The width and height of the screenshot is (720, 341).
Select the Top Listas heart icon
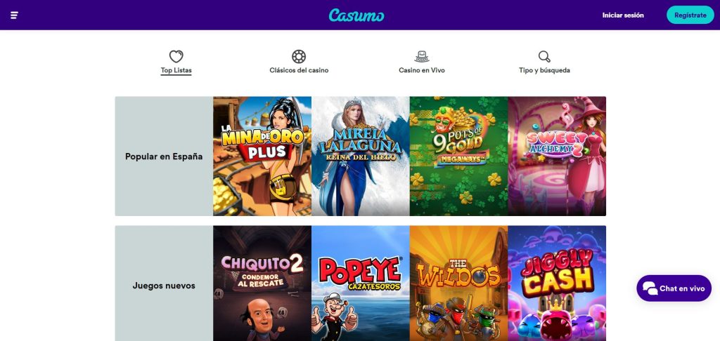[176, 56]
